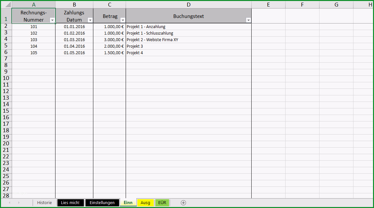The height and width of the screenshot is (208, 374).
Task: Select row 15 header
Action: [6, 111]
